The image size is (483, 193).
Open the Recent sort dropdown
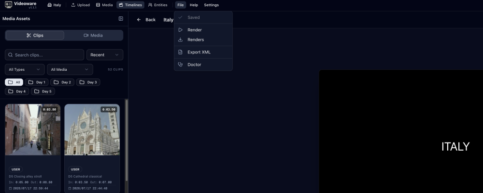pos(105,55)
